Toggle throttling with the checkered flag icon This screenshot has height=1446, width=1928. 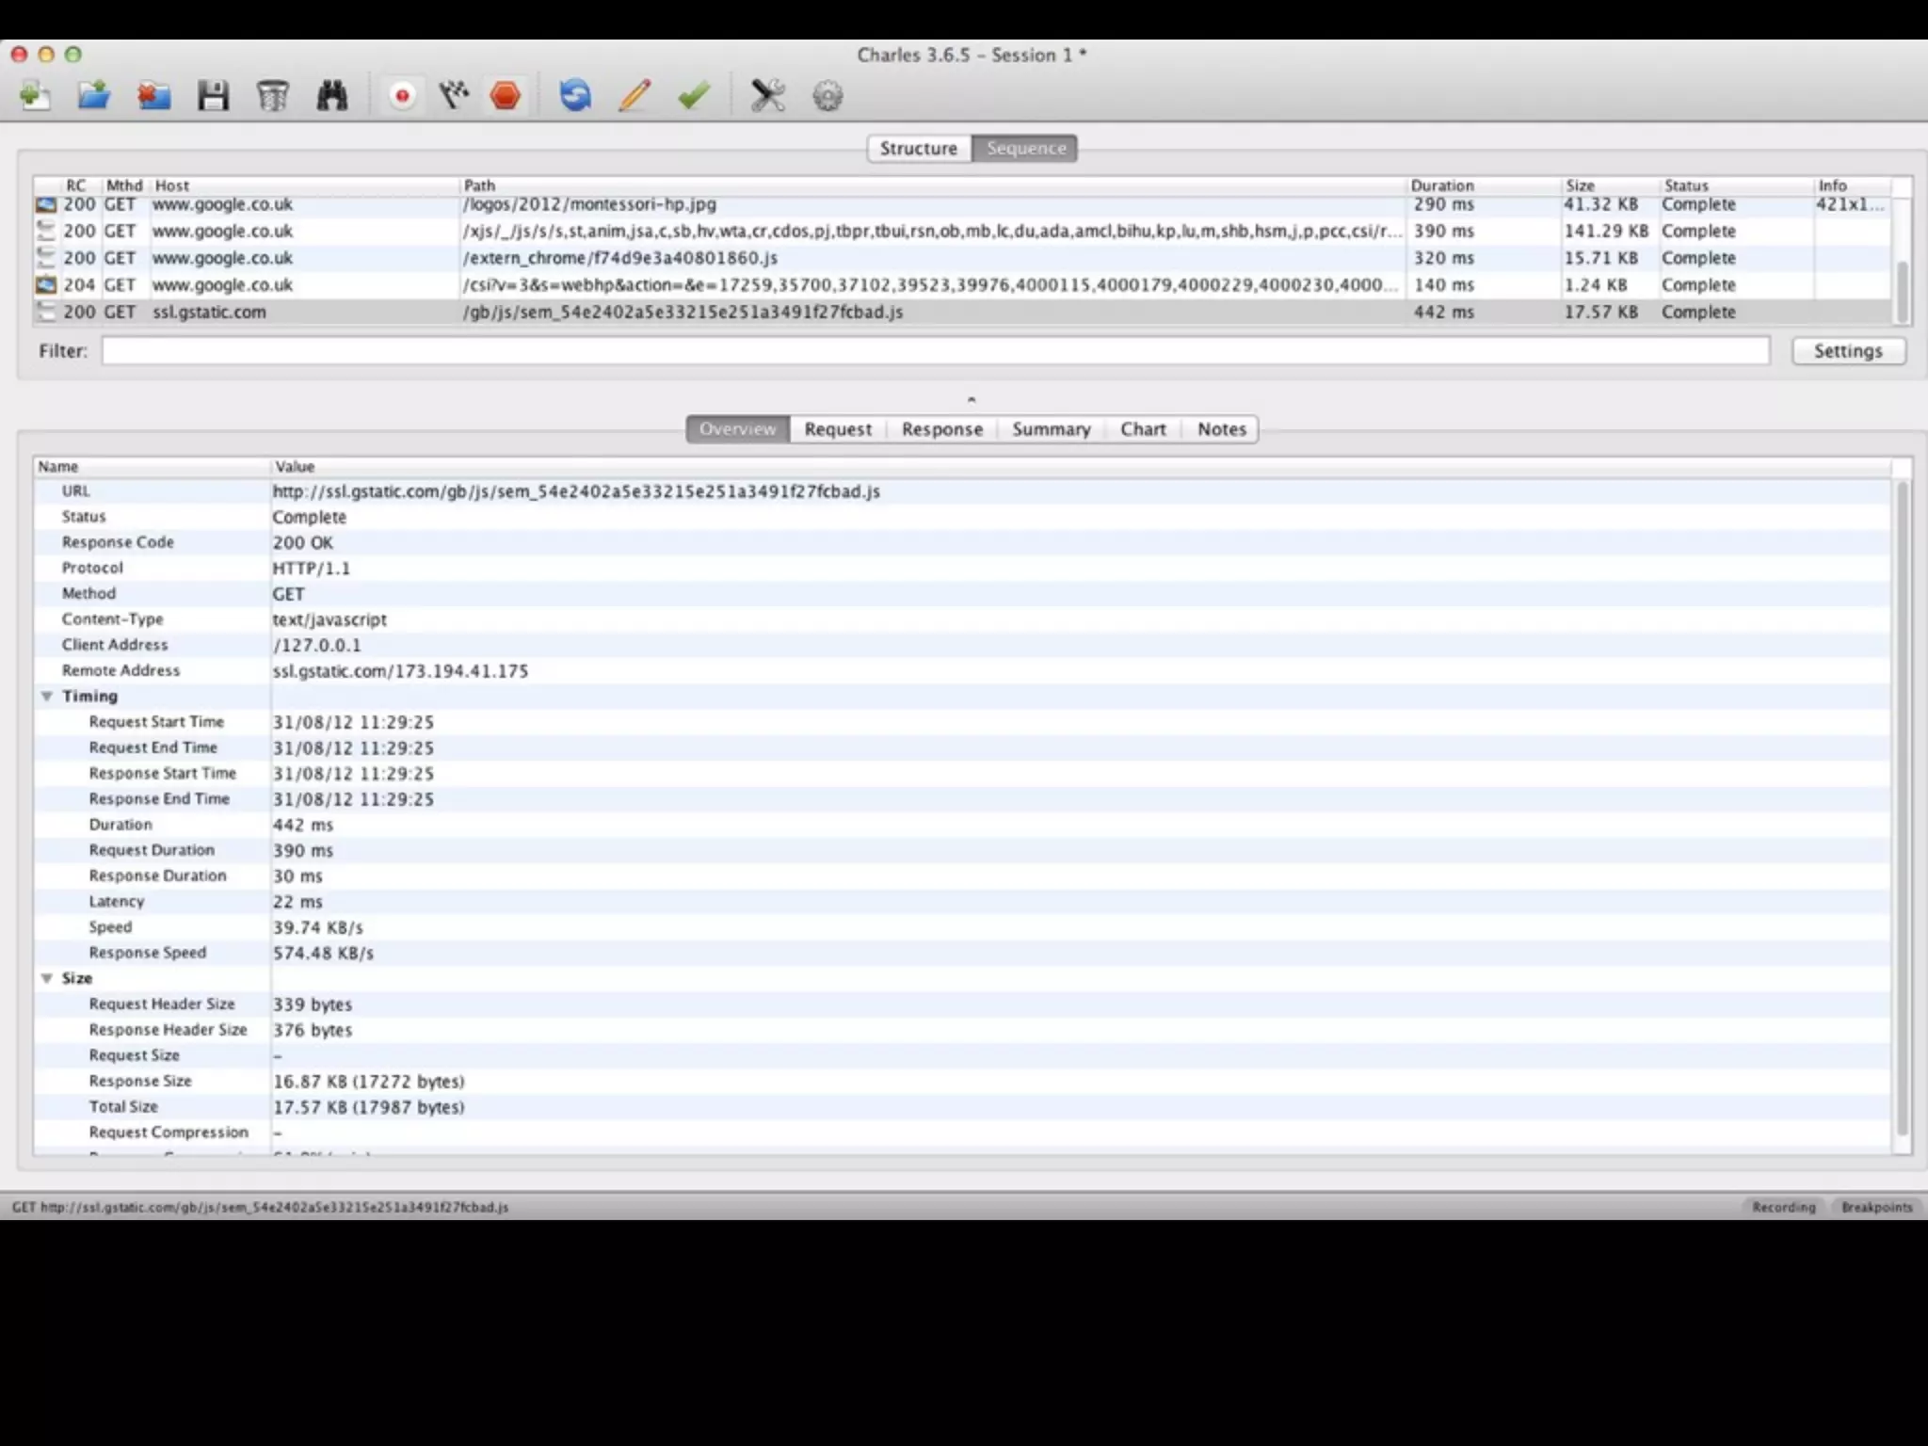tap(454, 96)
